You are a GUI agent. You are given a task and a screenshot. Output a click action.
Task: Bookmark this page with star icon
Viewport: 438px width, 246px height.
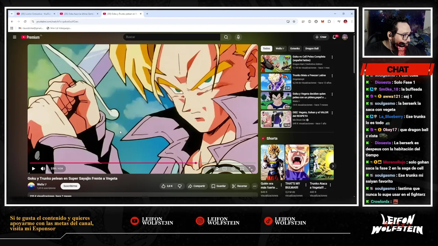(294, 22)
